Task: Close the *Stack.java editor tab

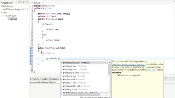Action: [41, 2]
